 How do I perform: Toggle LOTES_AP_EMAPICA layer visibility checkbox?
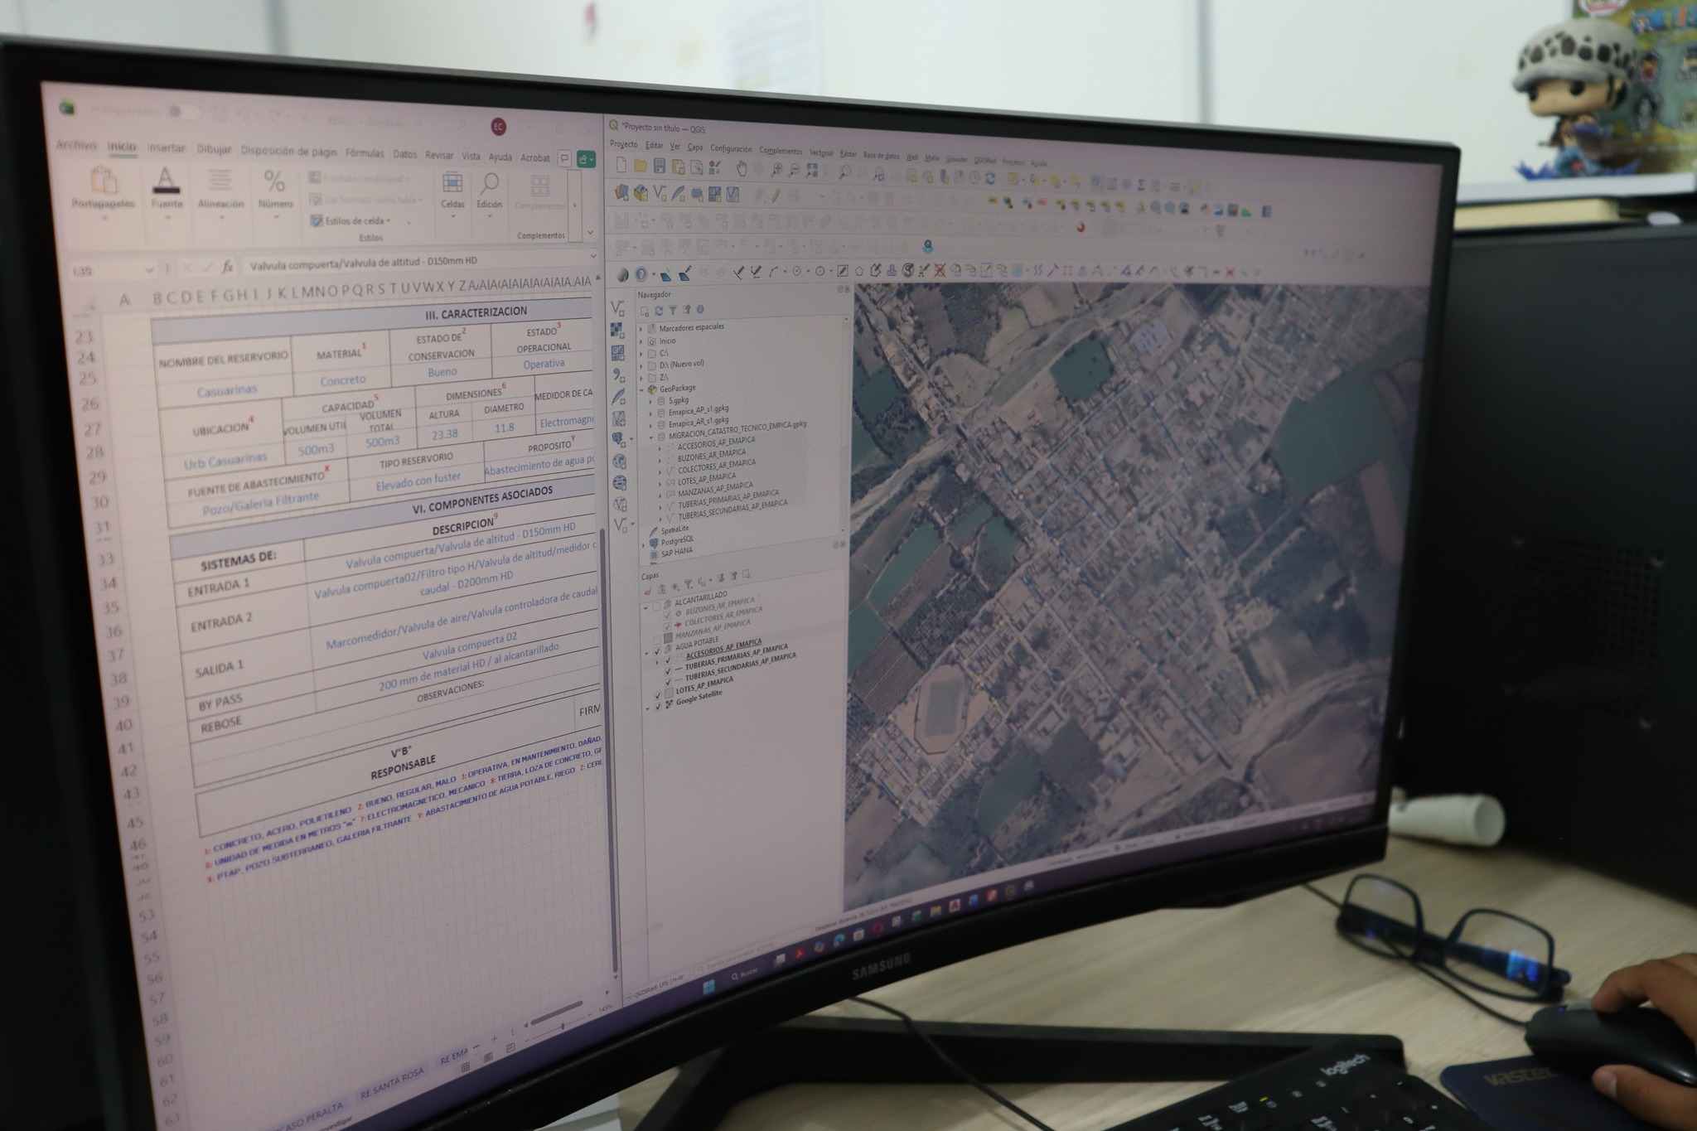[658, 694]
